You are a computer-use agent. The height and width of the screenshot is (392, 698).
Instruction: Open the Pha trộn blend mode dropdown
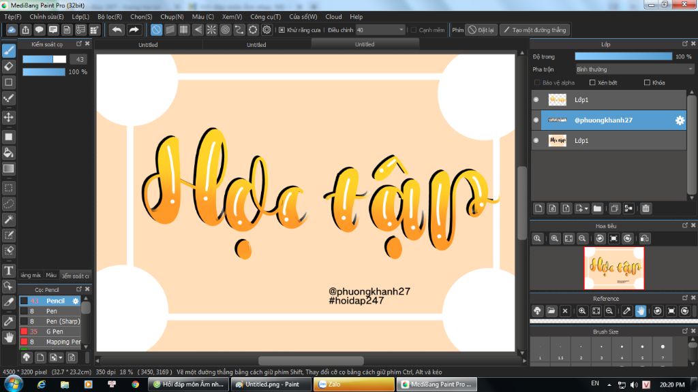(x=635, y=69)
